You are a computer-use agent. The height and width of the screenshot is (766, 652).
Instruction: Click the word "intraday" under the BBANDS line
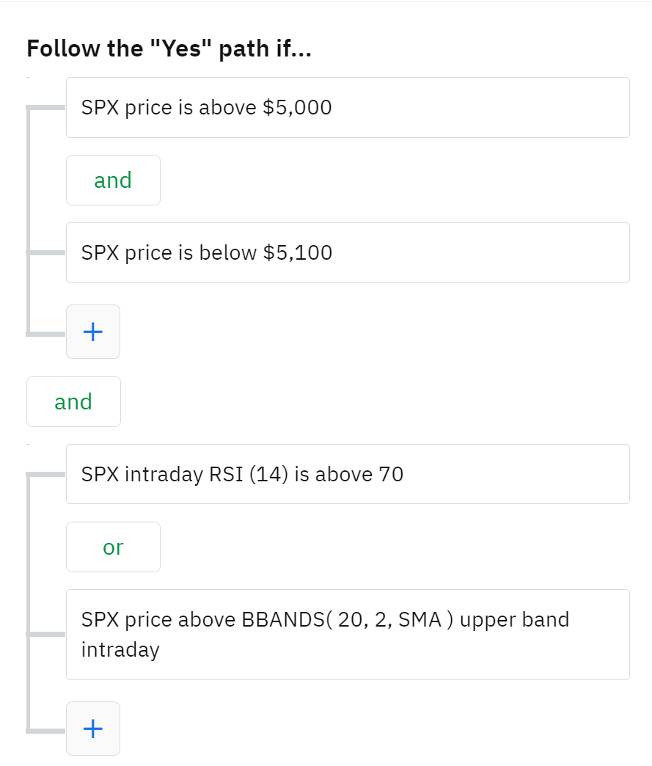[x=120, y=650]
